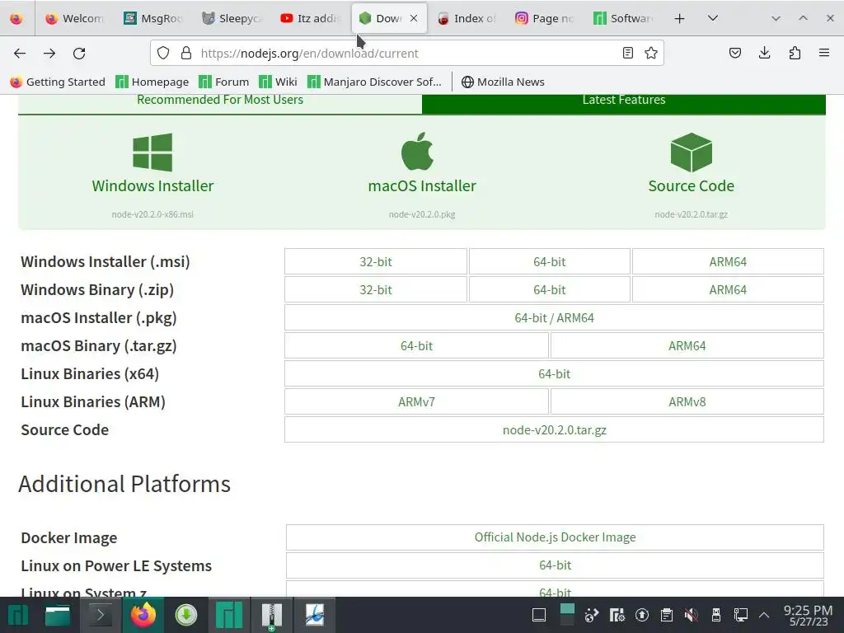Viewport: 844px width, 633px height.
Task: Download Linux Binaries x64 64-bit
Action: [554, 373]
